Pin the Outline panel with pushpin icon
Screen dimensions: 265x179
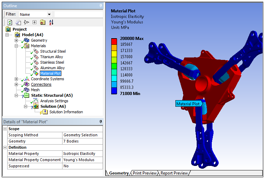[100, 6]
